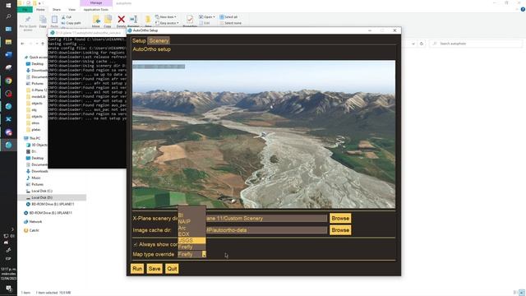
Task: Open the Open dropdown in the ribbon
Action: coord(207,16)
